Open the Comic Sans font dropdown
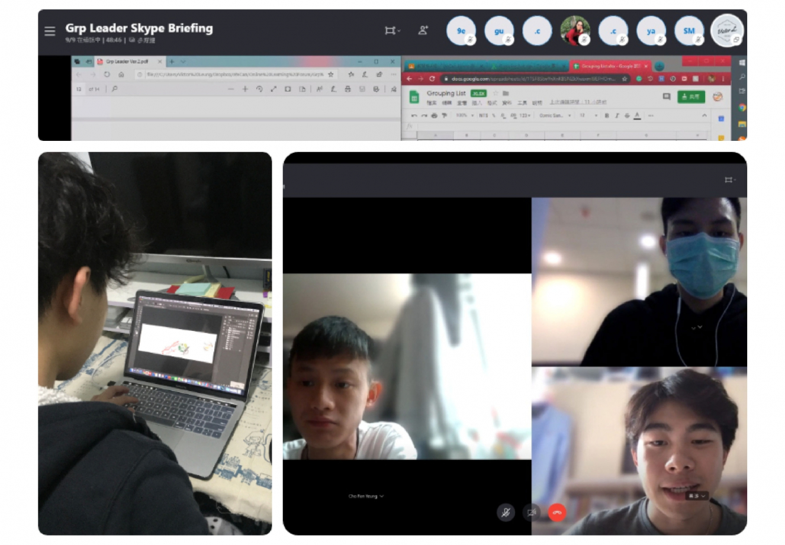 pyautogui.click(x=555, y=115)
